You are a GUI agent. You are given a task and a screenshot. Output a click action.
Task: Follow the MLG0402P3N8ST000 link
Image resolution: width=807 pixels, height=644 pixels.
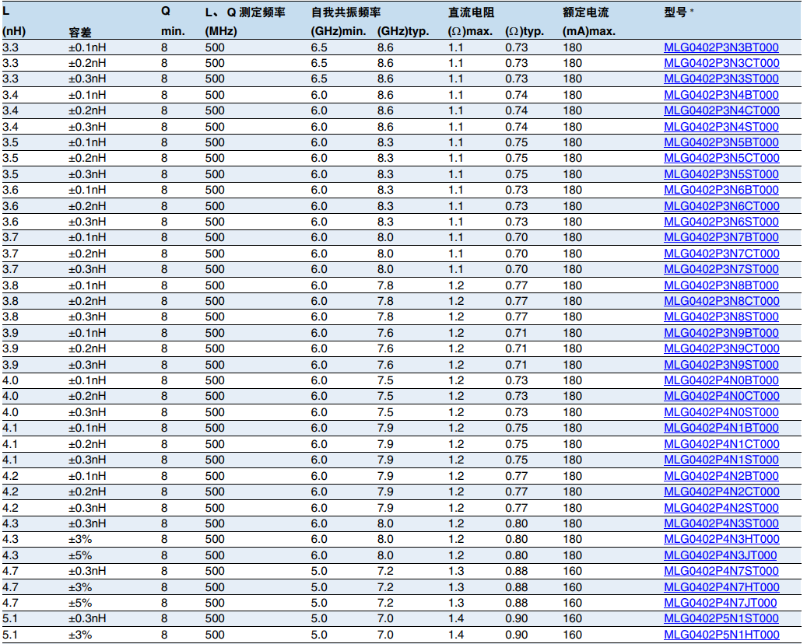click(x=721, y=317)
